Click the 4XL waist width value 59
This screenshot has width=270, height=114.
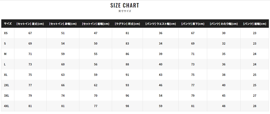[160, 106]
